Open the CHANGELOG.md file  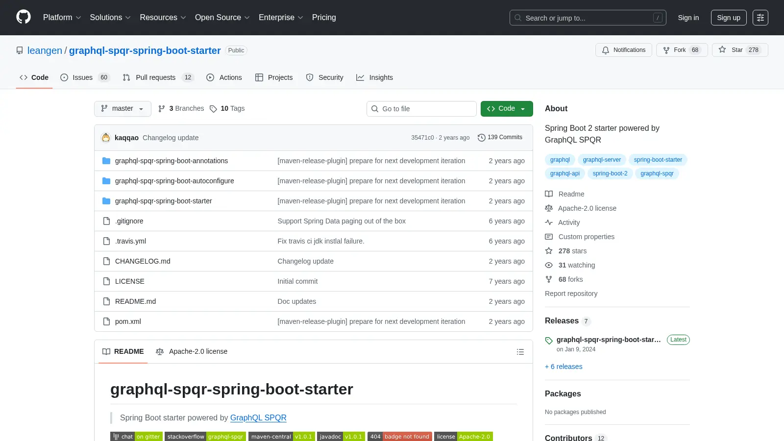143,261
